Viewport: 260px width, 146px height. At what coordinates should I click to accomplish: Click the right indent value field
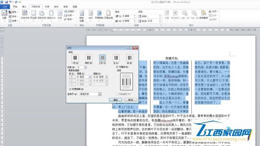(x=128, y=21)
